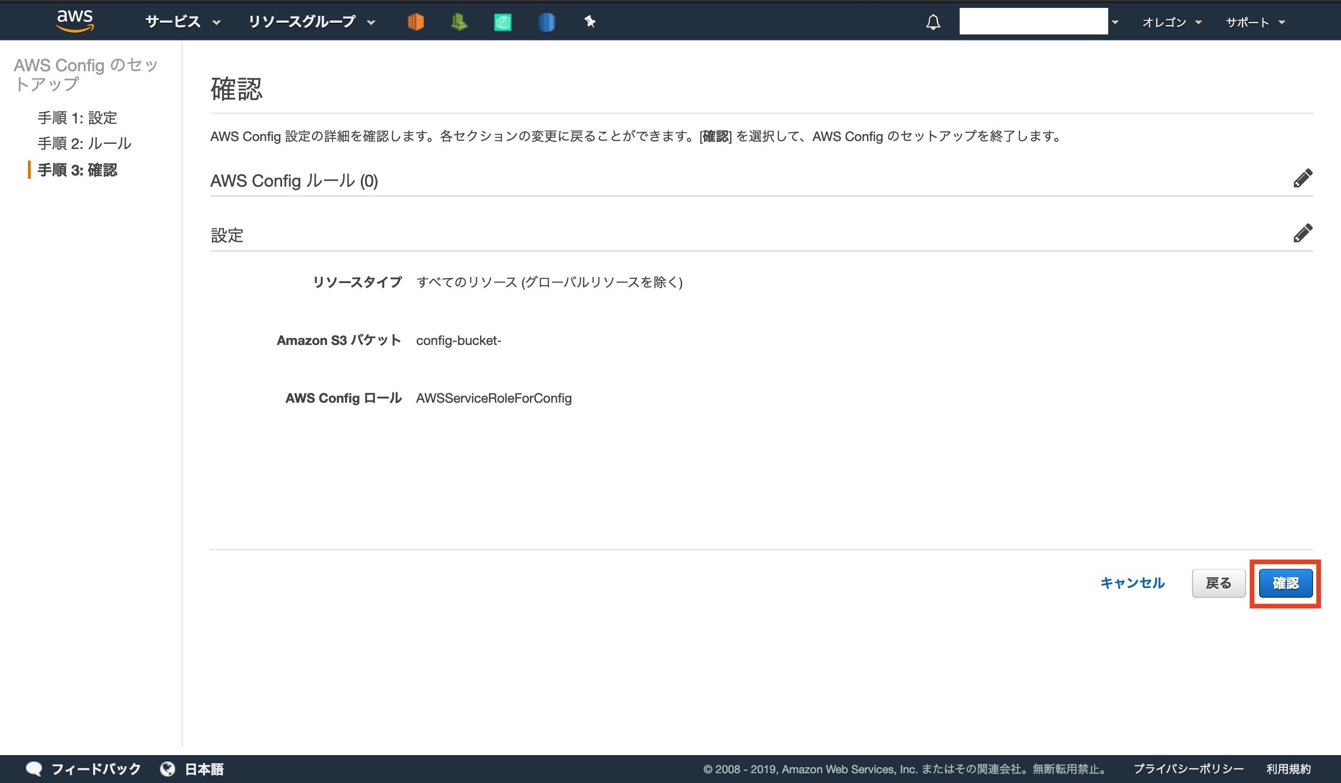1341x783 pixels.
Task: Open the notifications bell
Action: (933, 22)
